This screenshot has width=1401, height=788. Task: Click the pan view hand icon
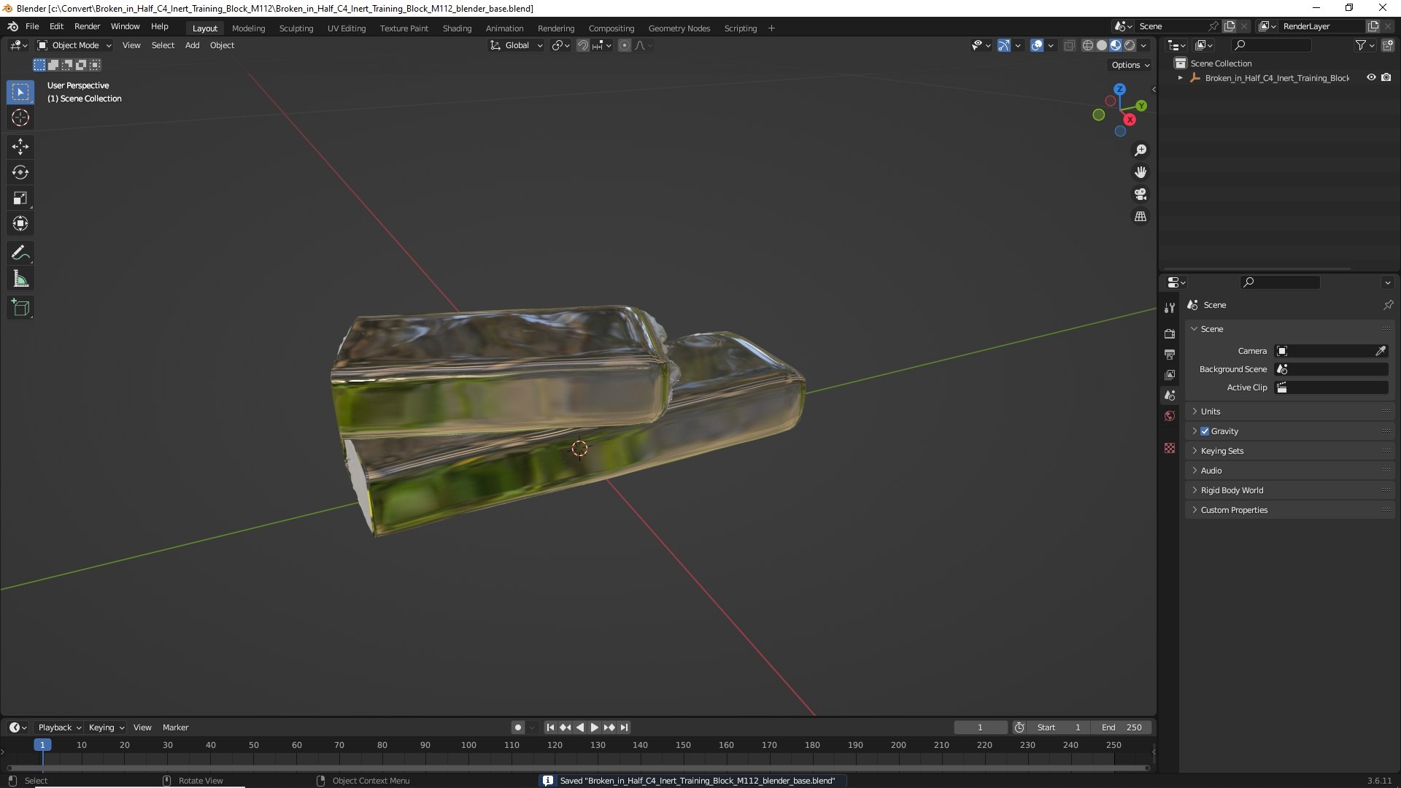(x=1141, y=172)
